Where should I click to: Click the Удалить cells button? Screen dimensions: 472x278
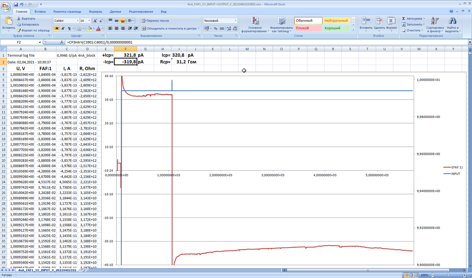(x=379, y=25)
